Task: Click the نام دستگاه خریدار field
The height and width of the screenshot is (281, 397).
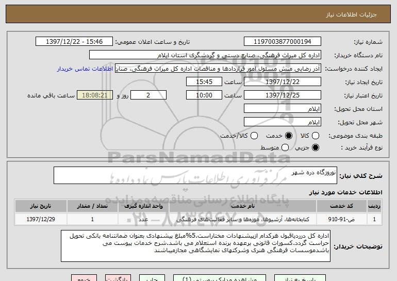Action: point(205,55)
